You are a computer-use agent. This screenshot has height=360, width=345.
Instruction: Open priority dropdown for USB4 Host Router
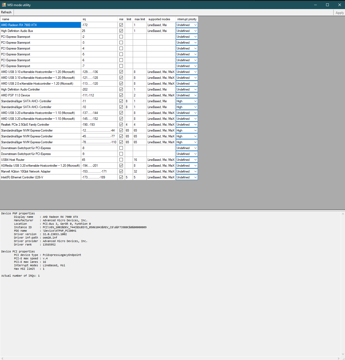[195, 160]
